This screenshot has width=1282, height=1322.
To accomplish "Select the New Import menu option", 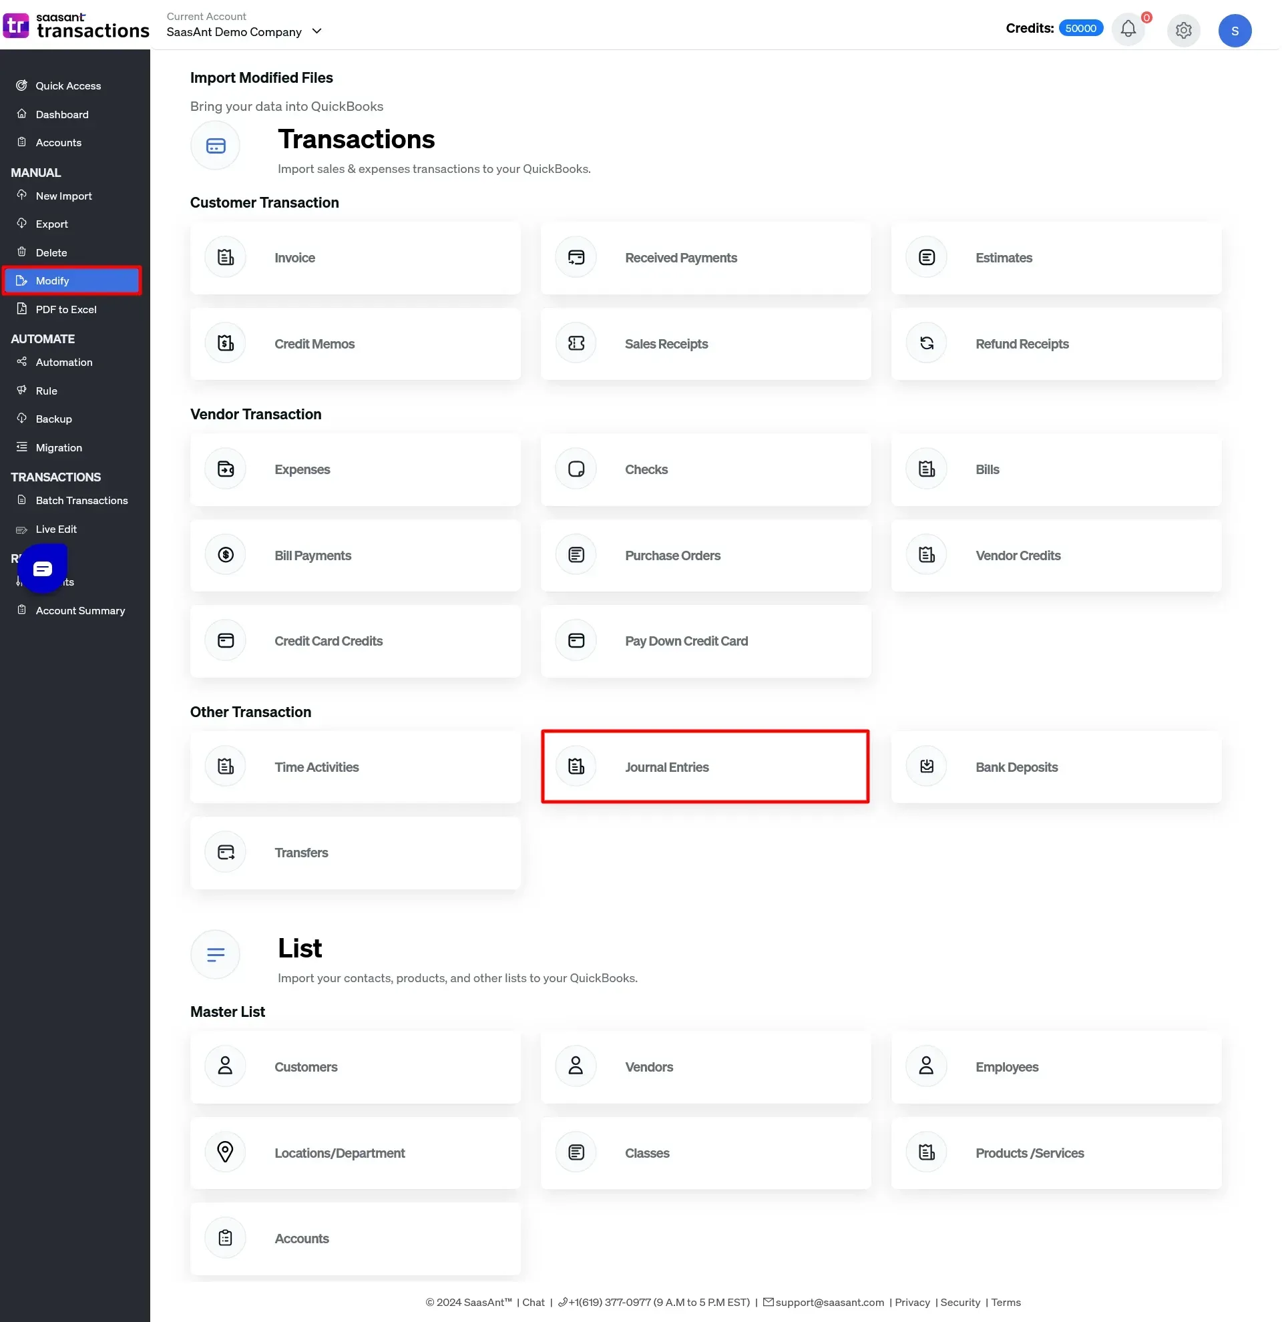I will tap(63, 196).
